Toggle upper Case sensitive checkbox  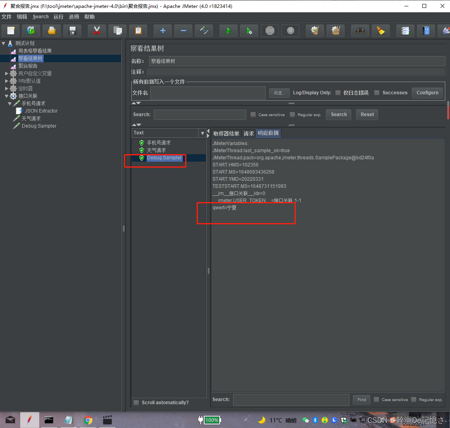pos(253,115)
